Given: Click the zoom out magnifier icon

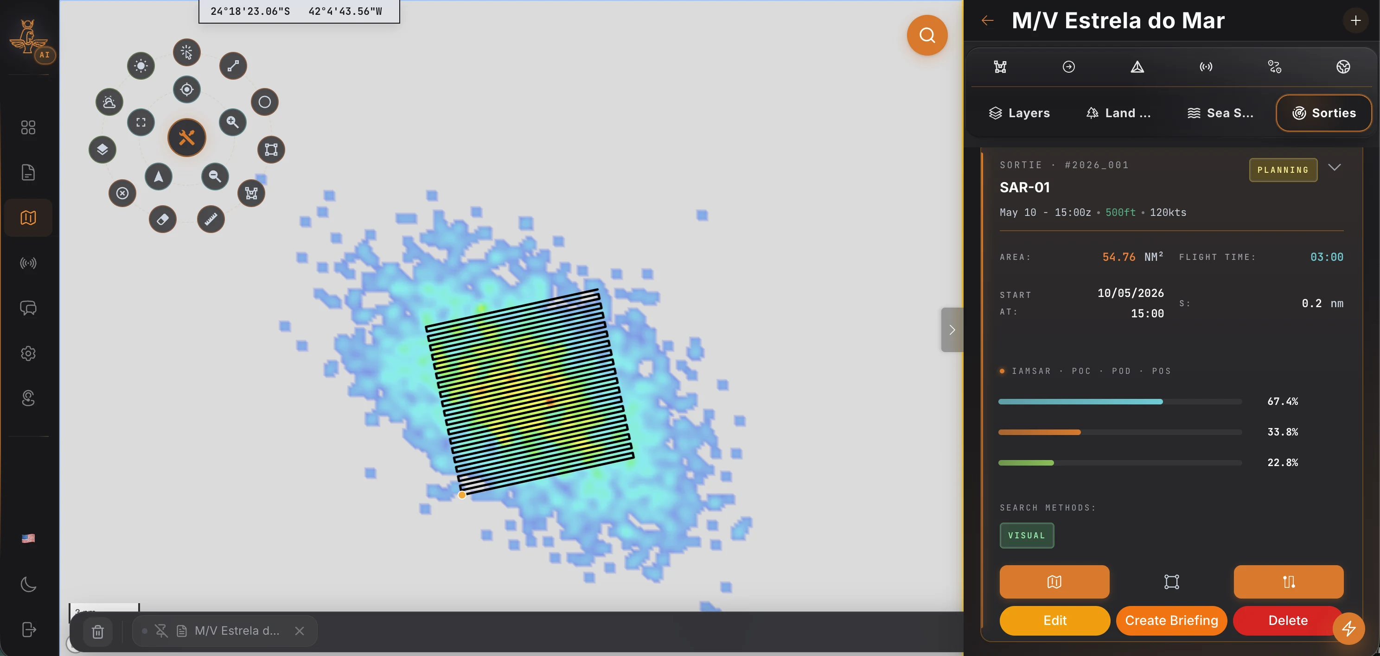Looking at the screenshot, I should pyautogui.click(x=215, y=176).
